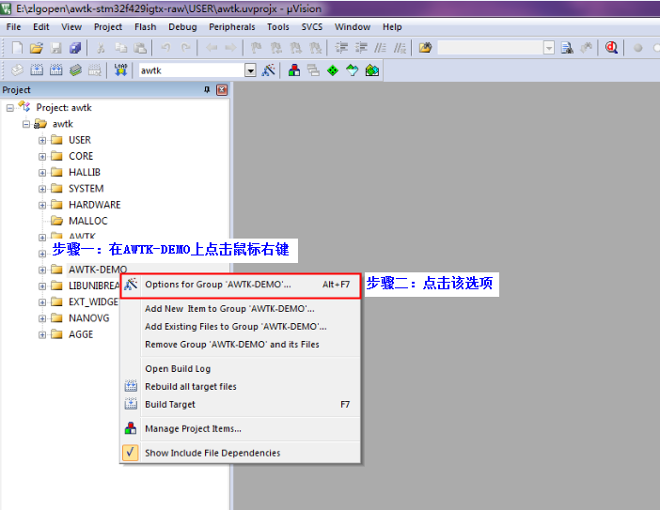This screenshot has height=510, width=660.
Task: Click the Save All icon
Action: 75,48
